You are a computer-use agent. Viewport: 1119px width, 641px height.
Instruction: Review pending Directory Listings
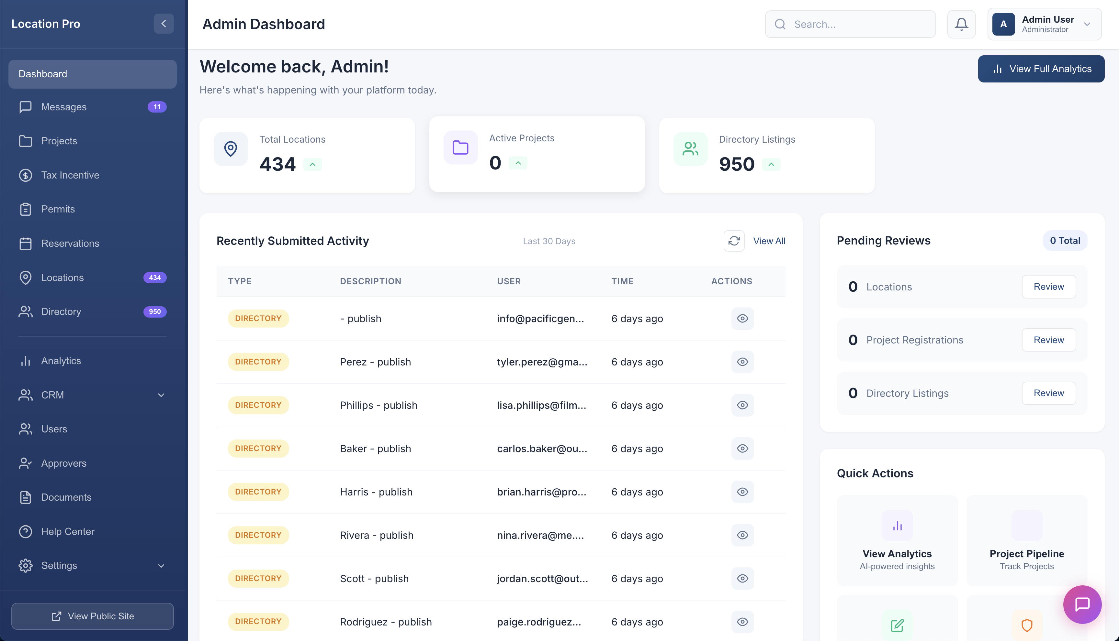pyautogui.click(x=1048, y=393)
